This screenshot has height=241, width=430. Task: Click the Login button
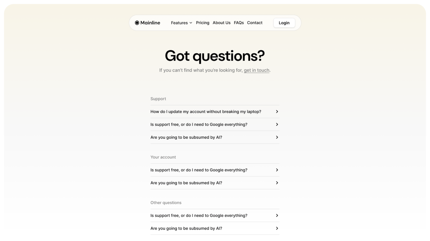pos(284,23)
